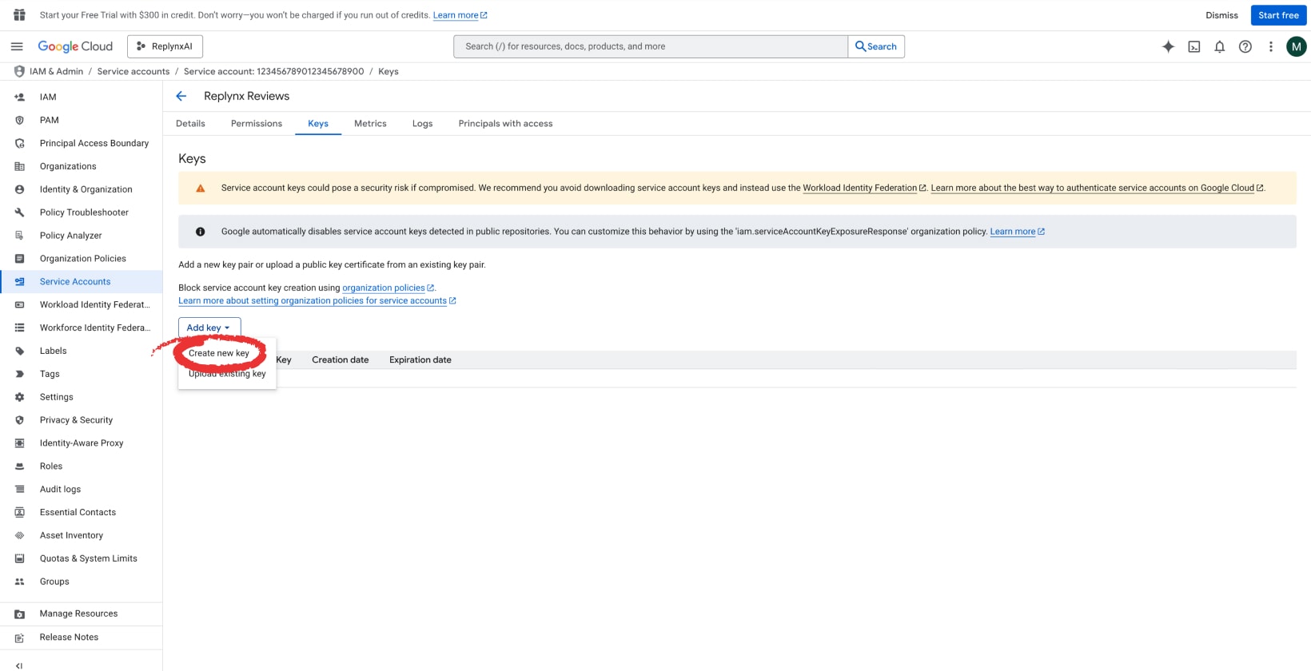1311x671 pixels.
Task: Open account avatar M
Action: (1296, 47)
